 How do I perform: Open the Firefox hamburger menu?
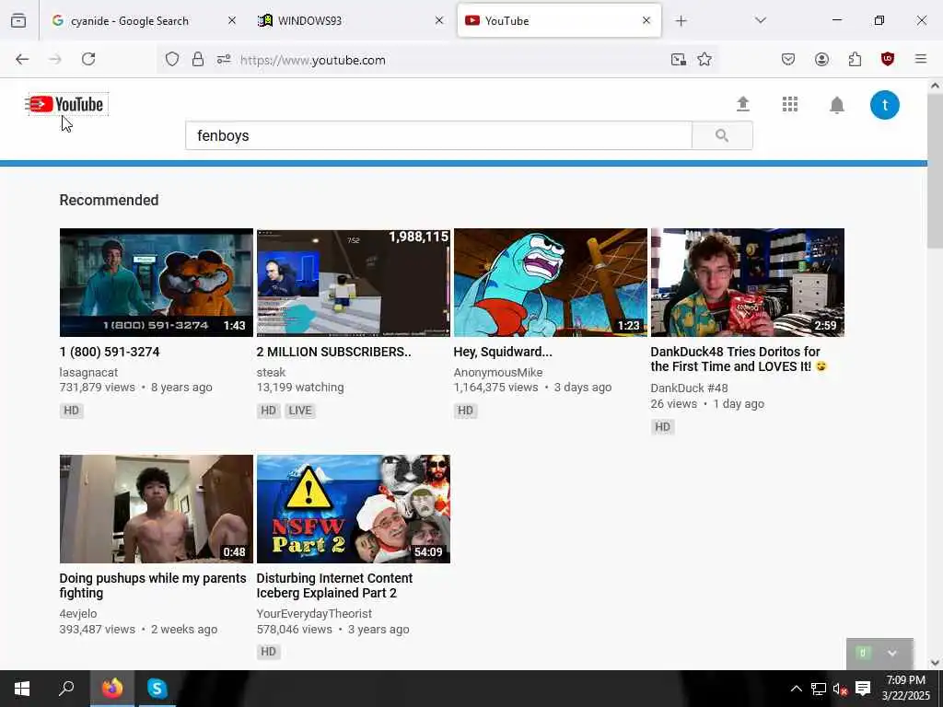[x=920, y=59]
